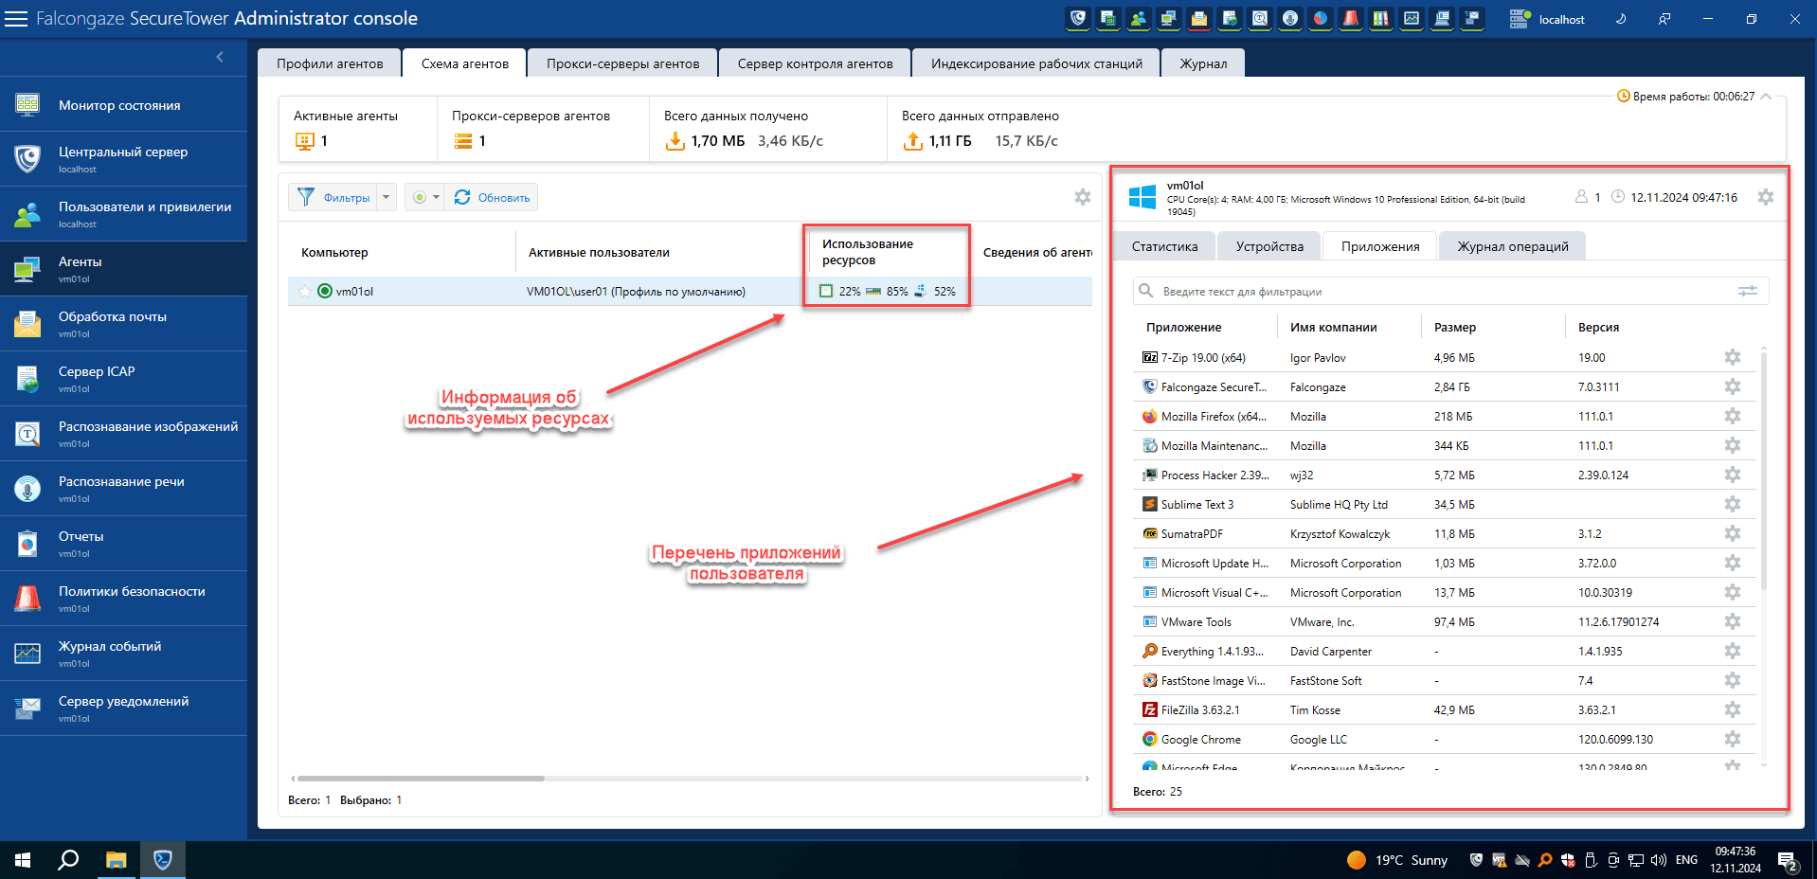Open the user feedback icon in title bar
1817x879 pixels.
click(1664, 19)
